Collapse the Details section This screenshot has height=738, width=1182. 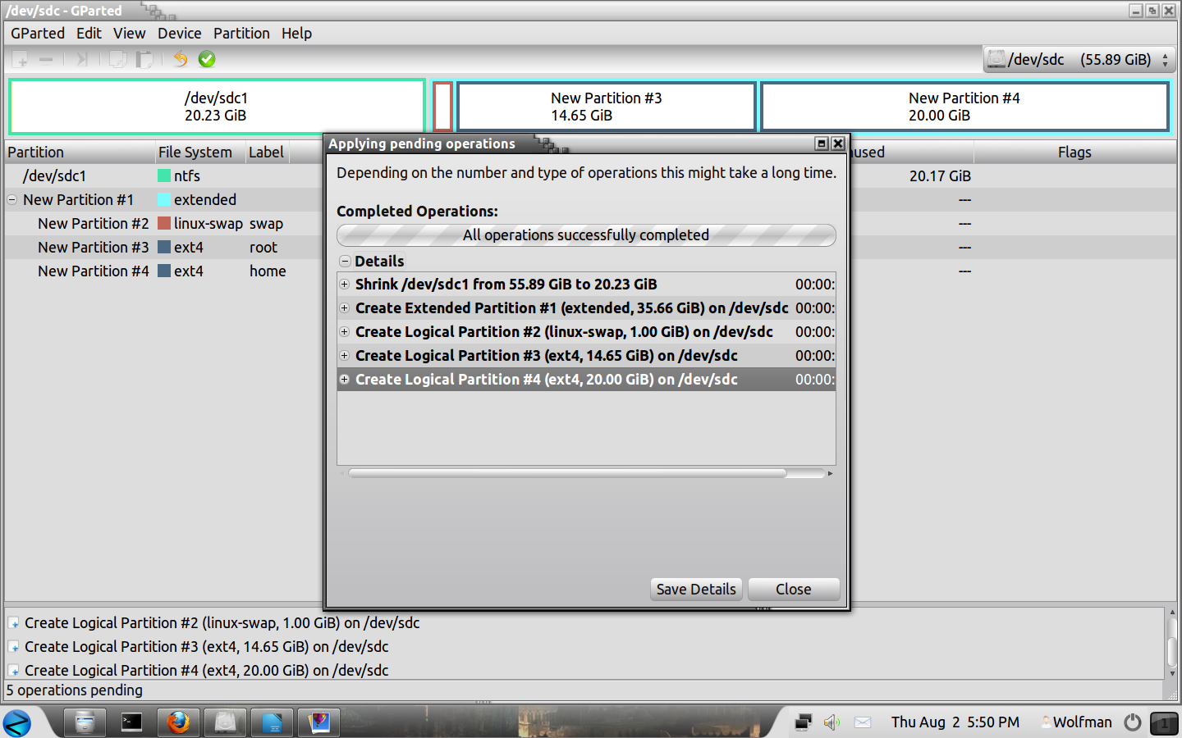pos(345,261)
